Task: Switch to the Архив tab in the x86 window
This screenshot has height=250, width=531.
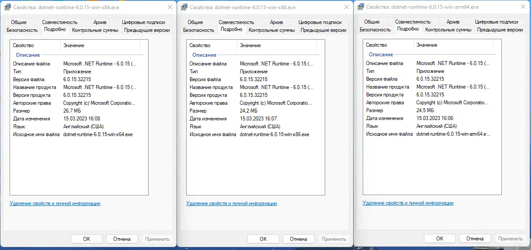Action: (x=276, y=22)
